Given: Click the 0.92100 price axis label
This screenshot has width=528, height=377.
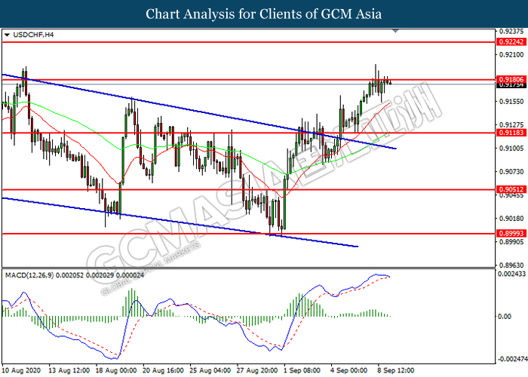Looking at the screenshot, I should pyautogui.click(x=511, y=54).
